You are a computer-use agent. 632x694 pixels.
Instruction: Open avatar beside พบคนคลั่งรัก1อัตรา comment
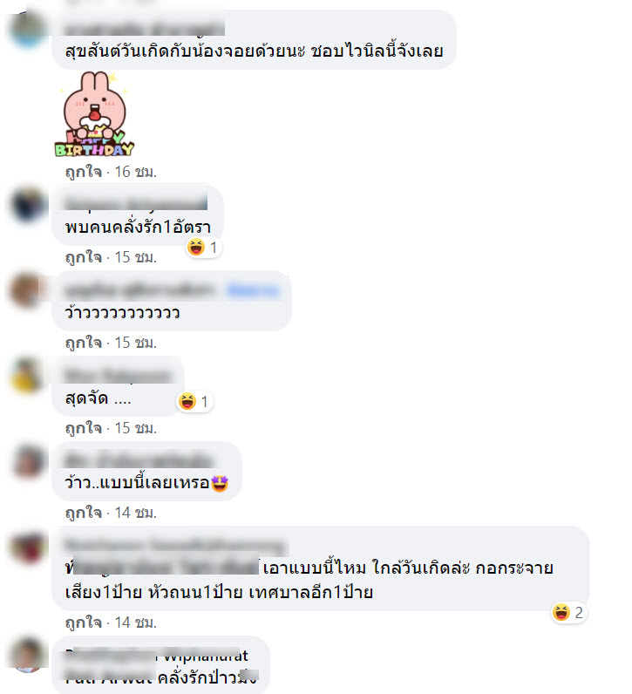pos(29,205)
